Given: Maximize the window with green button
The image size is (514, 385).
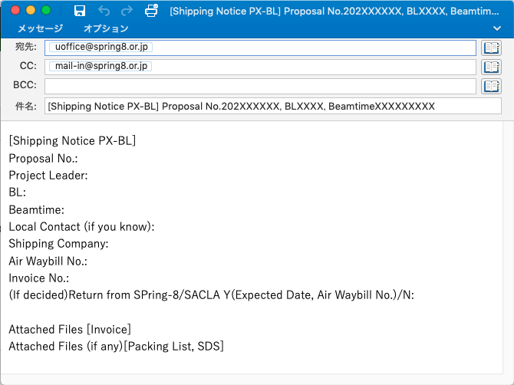Looking at the screenshot, I should pyautogui.click(x=46, y=11).
